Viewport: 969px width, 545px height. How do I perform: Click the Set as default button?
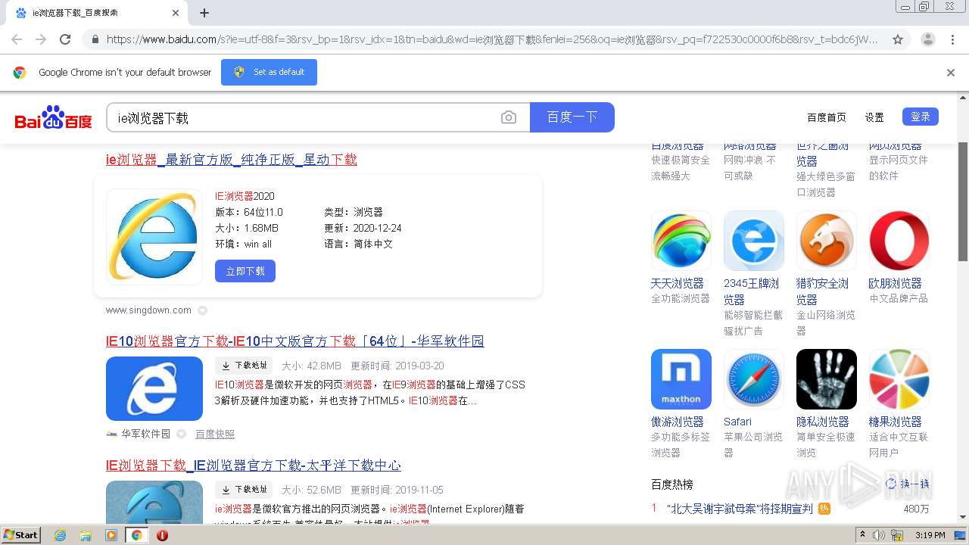pos(269,72)
